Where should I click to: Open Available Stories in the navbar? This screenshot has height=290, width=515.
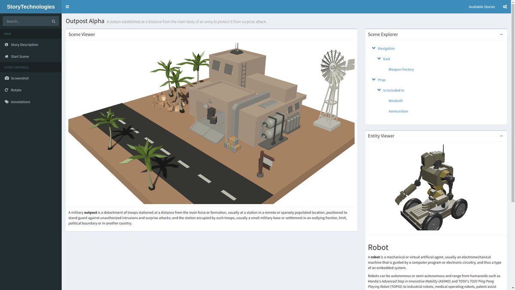[481, 6]
